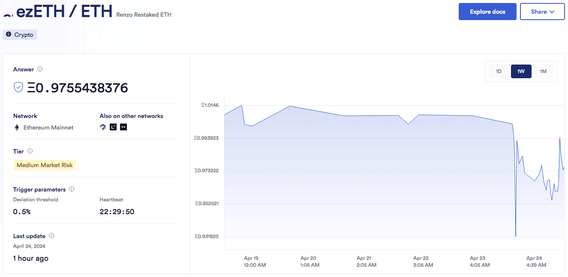Viewport: 568px width, 277px height.
Task: Switch chart range to 1D
Action: pyautogui.click(x=499, y=71)
